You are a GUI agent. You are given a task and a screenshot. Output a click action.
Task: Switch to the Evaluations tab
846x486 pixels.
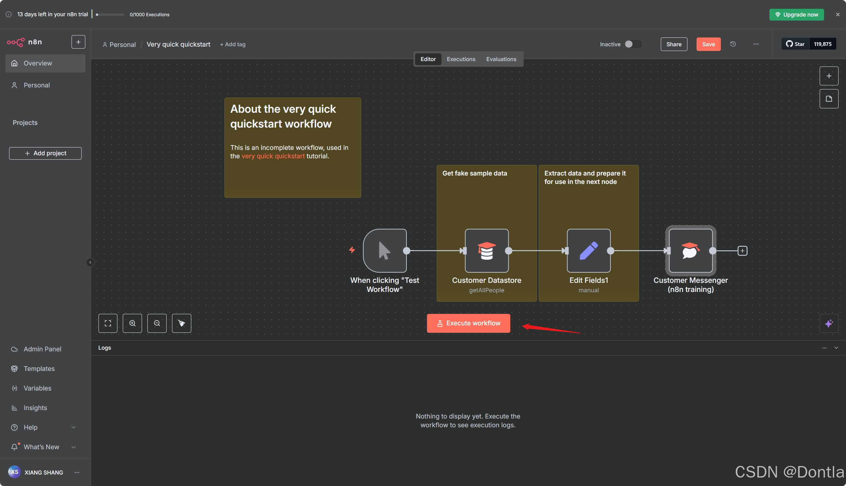(x=501, y=59)
